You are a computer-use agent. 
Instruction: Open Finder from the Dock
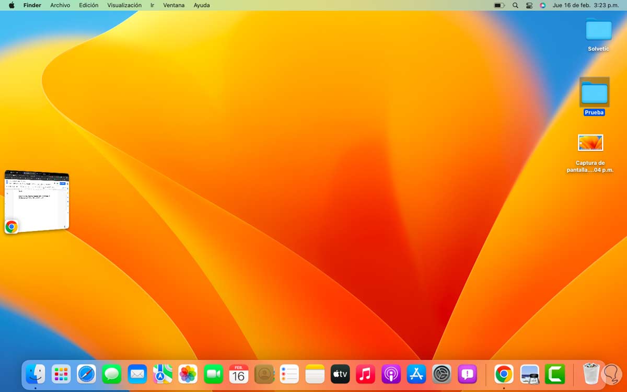pyautogui.click(x=36, y=374)
